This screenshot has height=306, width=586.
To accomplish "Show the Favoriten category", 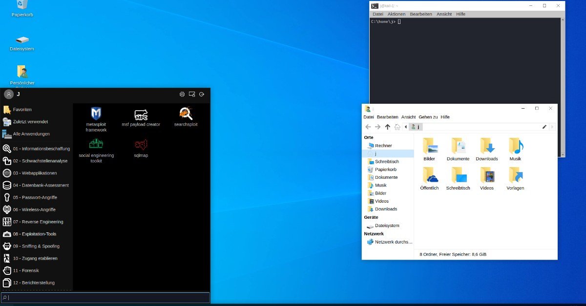I will tap(37, 110).
